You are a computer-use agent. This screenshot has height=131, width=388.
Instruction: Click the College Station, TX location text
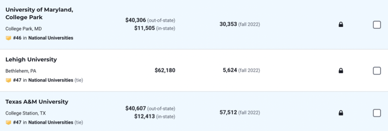click(26, 113)
